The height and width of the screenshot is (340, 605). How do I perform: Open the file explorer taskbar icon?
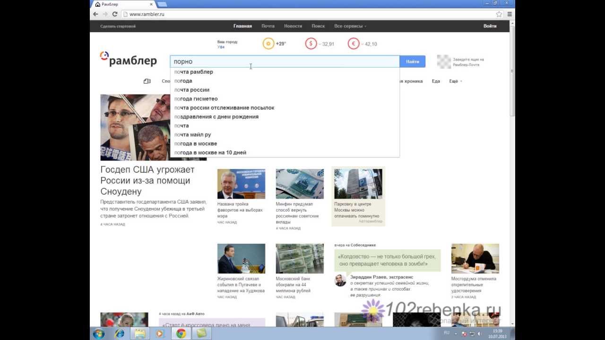click(140, 333)
